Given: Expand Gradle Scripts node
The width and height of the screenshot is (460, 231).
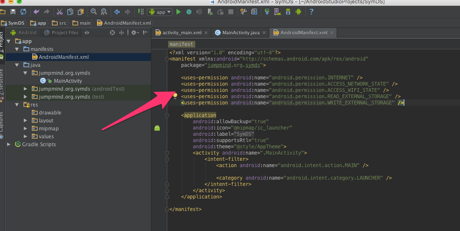Looking at the screenshot, I should pyautogui.click(x=8, y=144).
